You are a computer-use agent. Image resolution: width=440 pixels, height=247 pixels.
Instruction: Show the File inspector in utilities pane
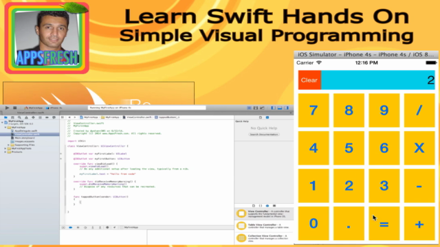[261, 117]
